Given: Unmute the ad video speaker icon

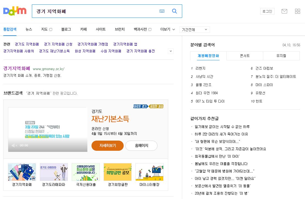Looking at the screenshot, I should click(14, 146).
